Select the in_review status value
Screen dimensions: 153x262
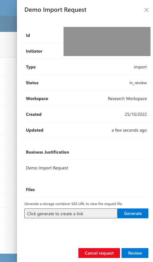(x=138, y=83)
